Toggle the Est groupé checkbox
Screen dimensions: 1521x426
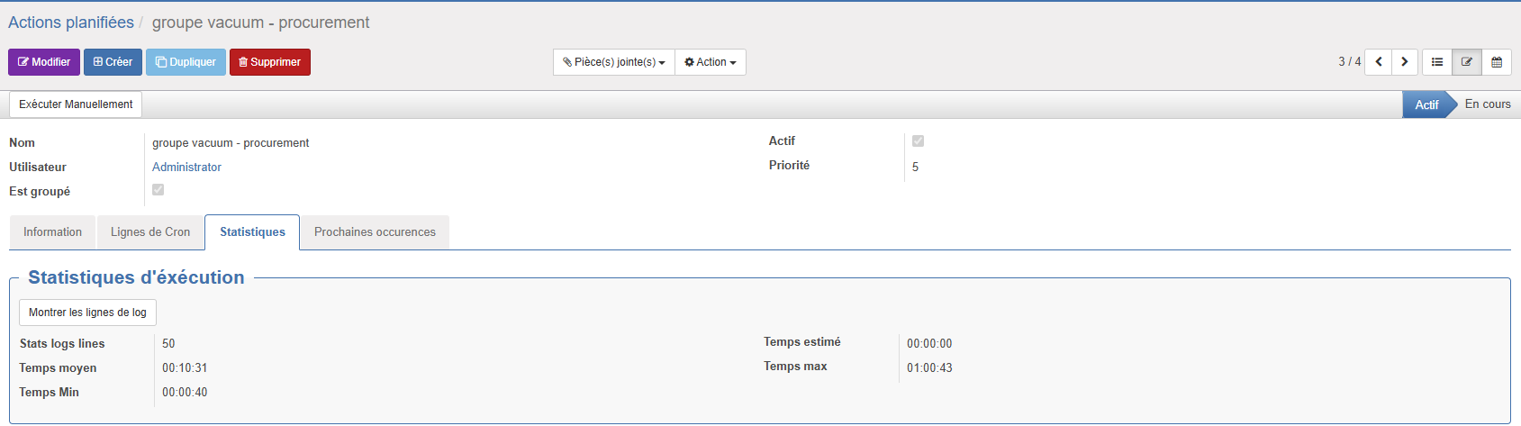tap(158, 190)
